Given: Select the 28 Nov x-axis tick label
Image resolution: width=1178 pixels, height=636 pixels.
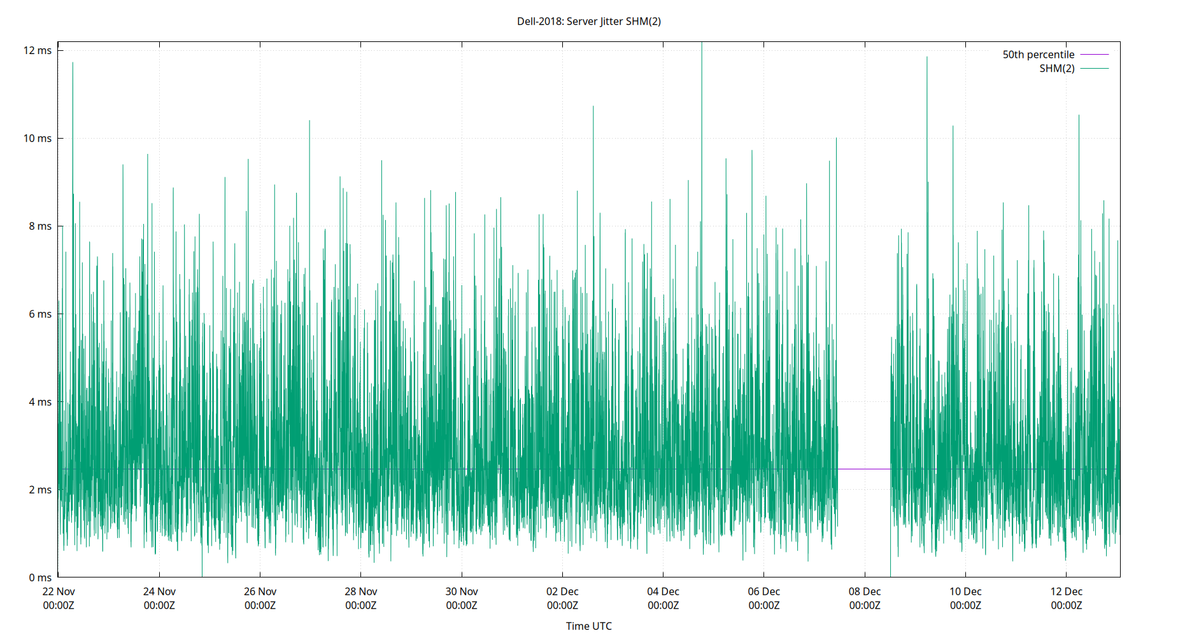Looking at the screenshot, I should tap(360, 591).
